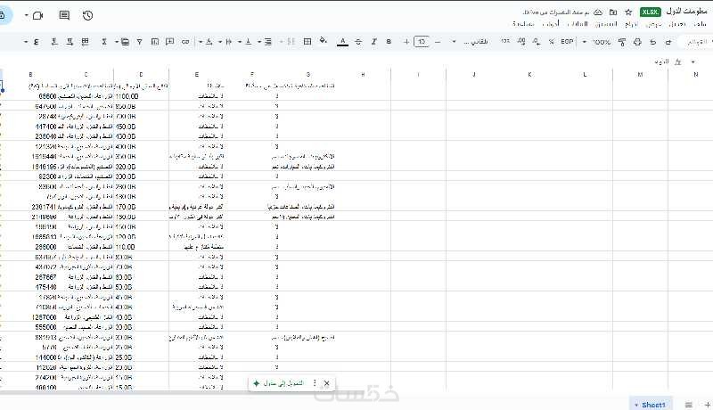This screenshot has width=713, height=410.
Task: Click the undo arrow
Action: coord(653,42)
